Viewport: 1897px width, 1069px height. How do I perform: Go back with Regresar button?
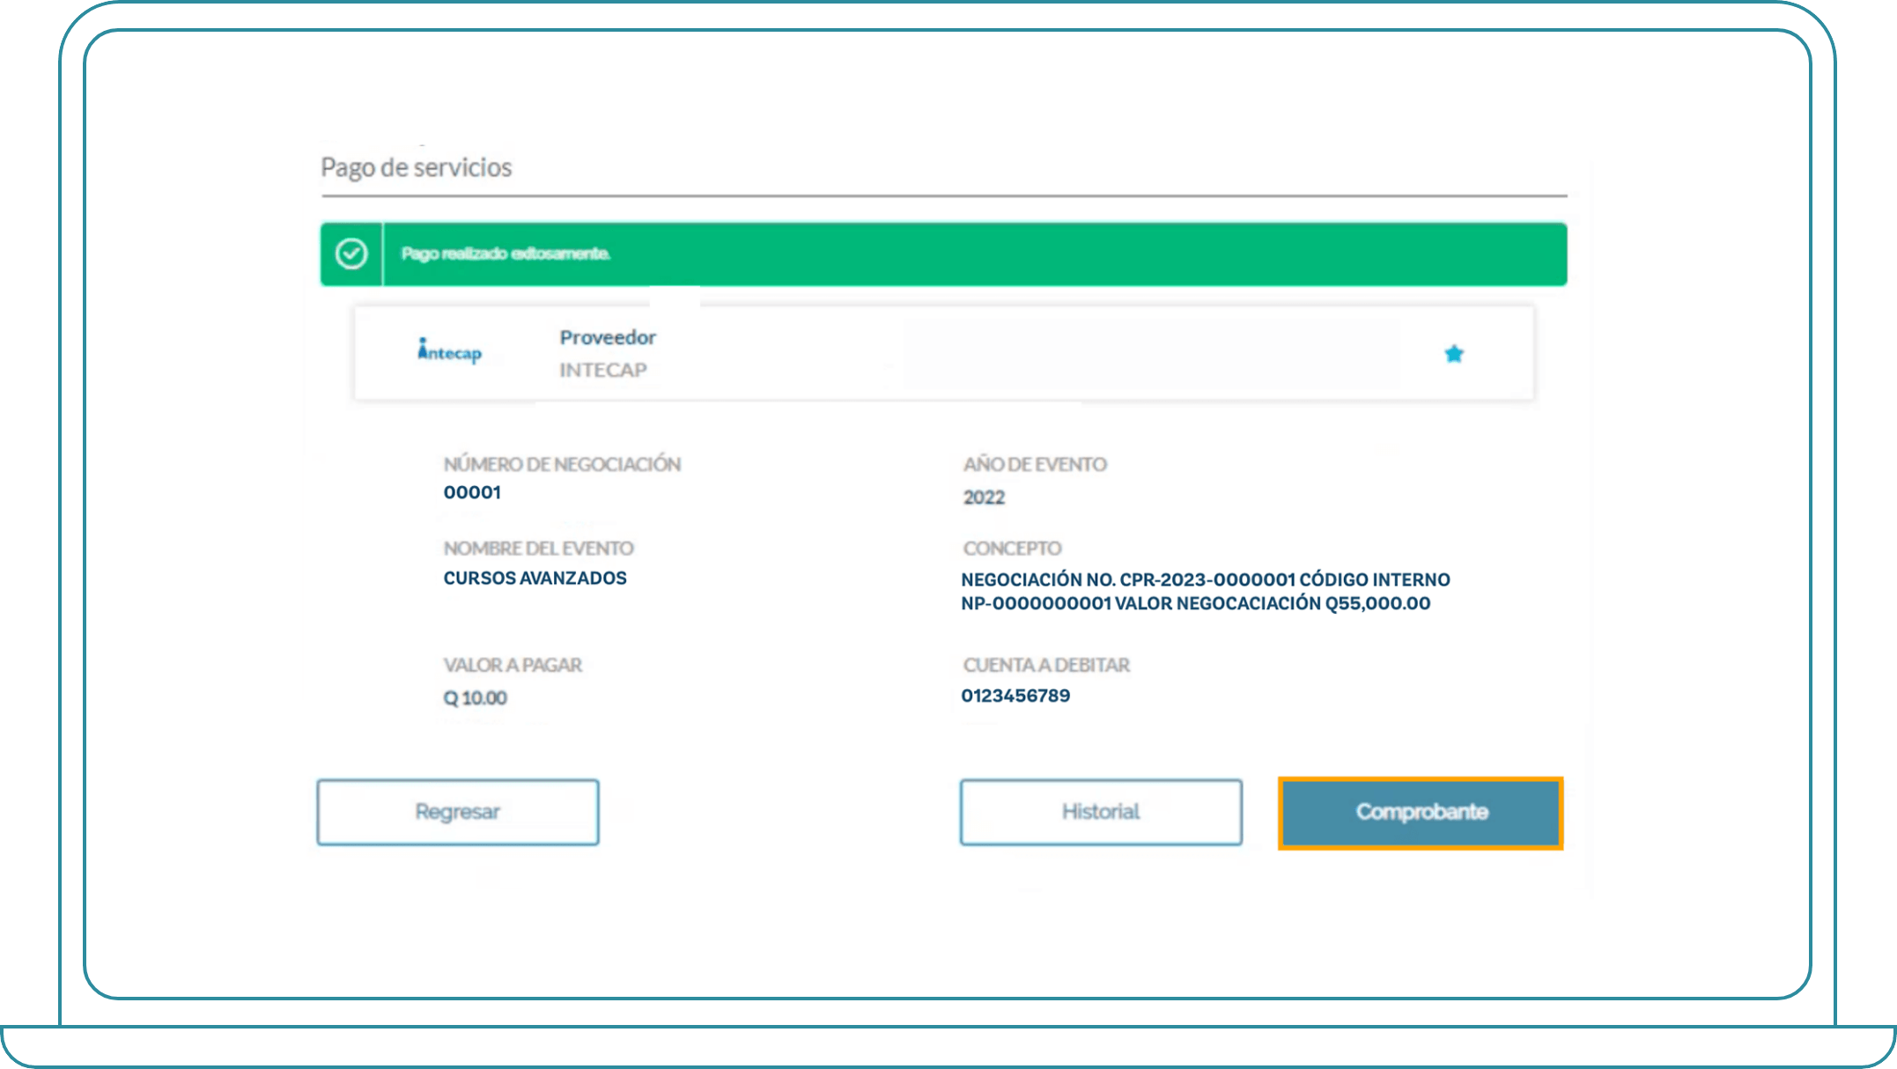pyautogui.click(x=457, y=812)
